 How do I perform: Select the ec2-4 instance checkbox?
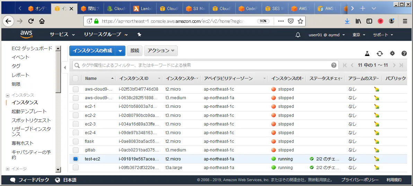(76, 133)
